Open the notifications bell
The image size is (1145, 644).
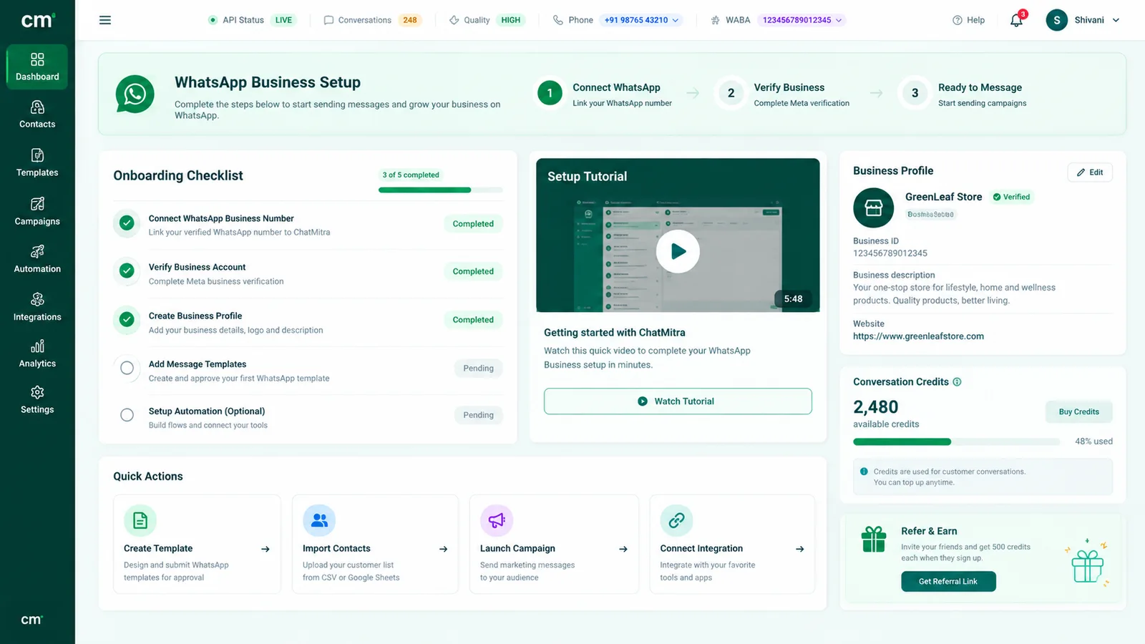coord(1016,20)
